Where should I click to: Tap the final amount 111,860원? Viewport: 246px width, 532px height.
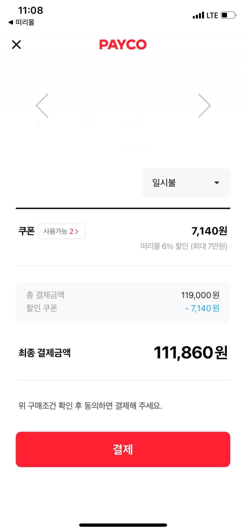190,352
